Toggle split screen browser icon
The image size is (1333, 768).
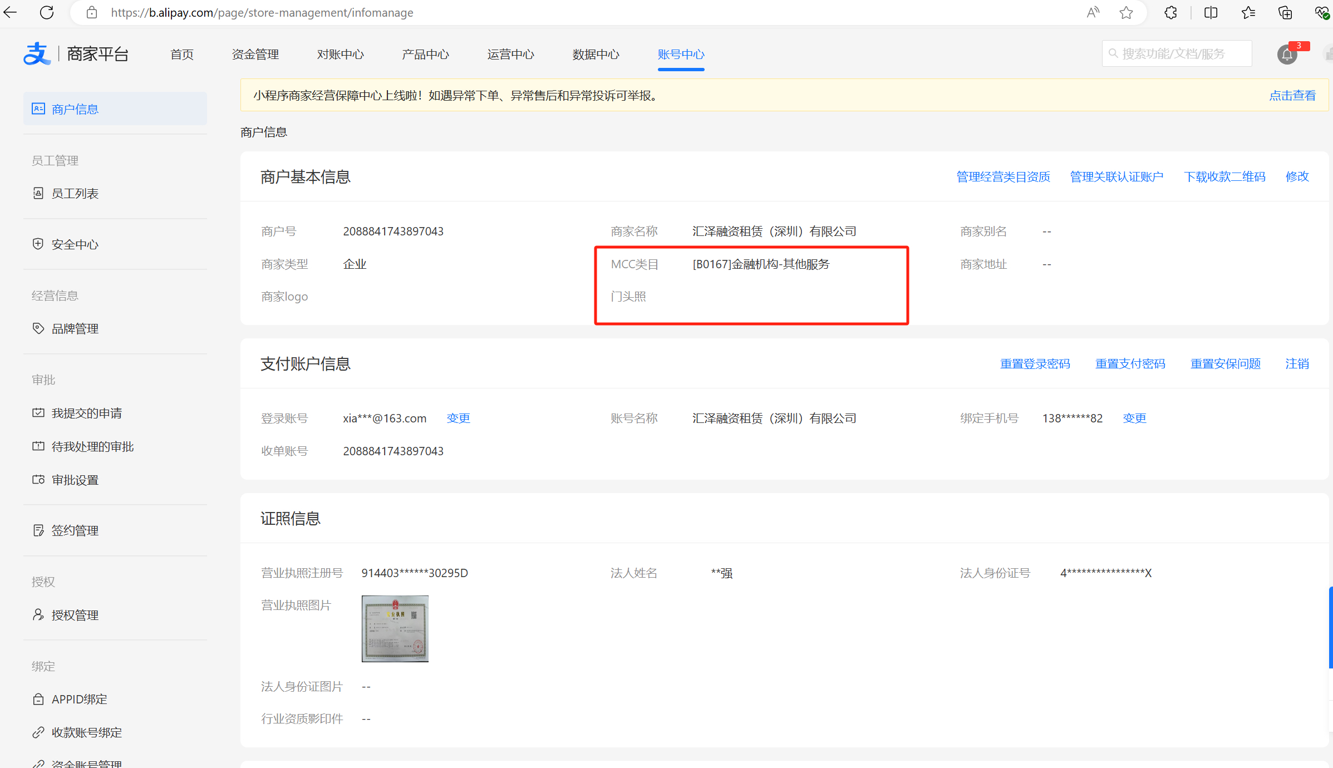[1211, 12]
